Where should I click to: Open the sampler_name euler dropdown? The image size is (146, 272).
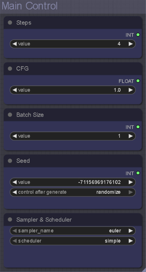73,231
